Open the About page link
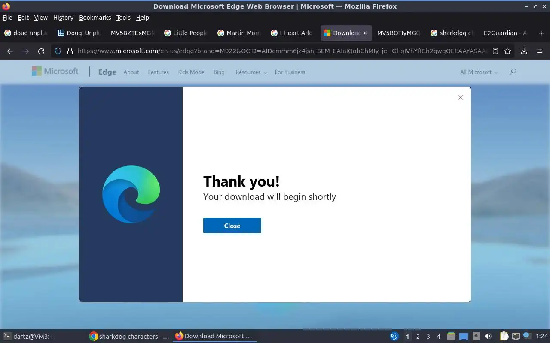Image resolution: width=550 pixels, height=343 pixels. (131, 72)
